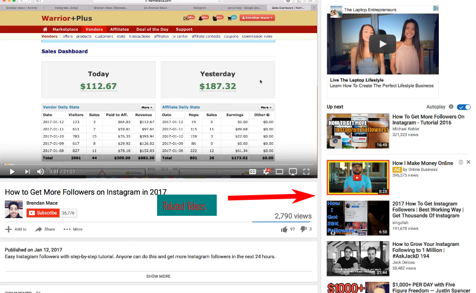Open the More actions menu
476x293 pixels.
(x=73, y=229)
